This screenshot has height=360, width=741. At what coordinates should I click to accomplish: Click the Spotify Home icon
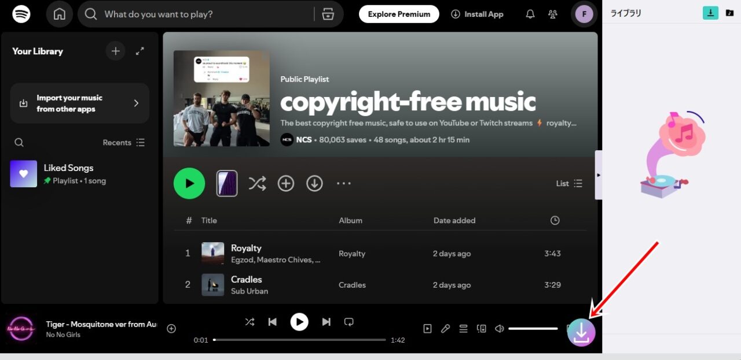[x=59, y=14]
